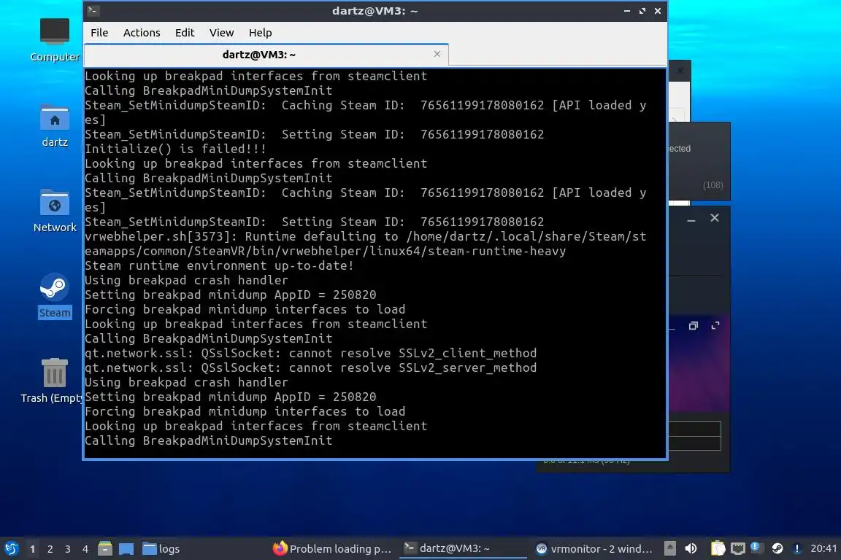Open the application menu on the panel
Viewport: 841px width, 560px height.
11,548
